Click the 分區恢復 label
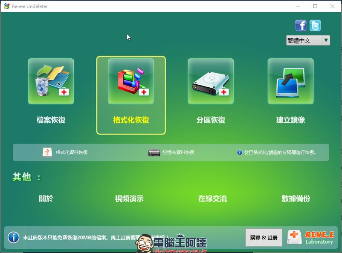This screenshot has height=253, width=342. click(211, 120)
